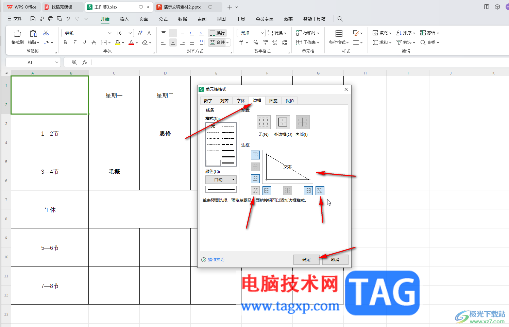The width and height of the screenshot is (509, 327).
Task: Click the Cut scissors icon
Action: coord(46,33)
